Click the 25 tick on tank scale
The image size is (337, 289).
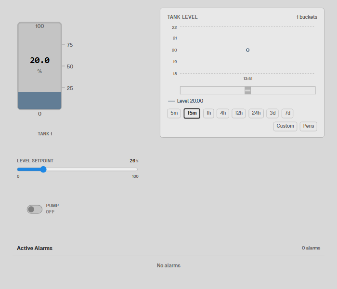(x=70, y=88)
